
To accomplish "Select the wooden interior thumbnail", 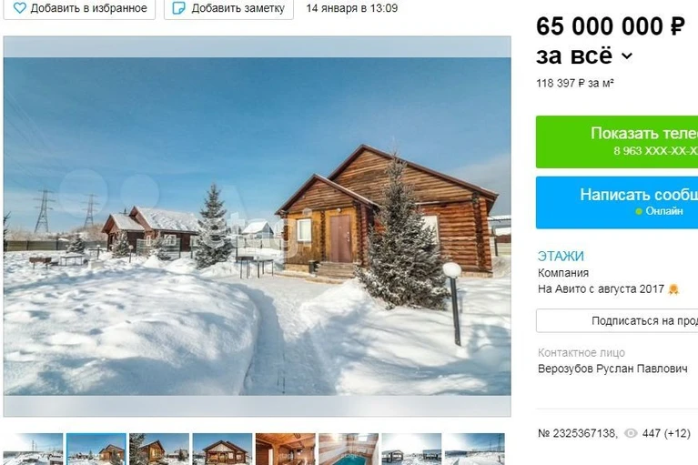I will tap(286, 449).
